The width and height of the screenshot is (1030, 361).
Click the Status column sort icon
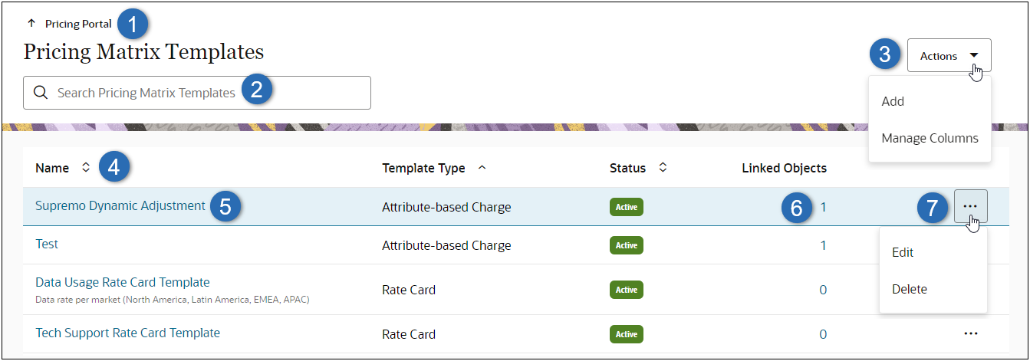coord(663,168)
